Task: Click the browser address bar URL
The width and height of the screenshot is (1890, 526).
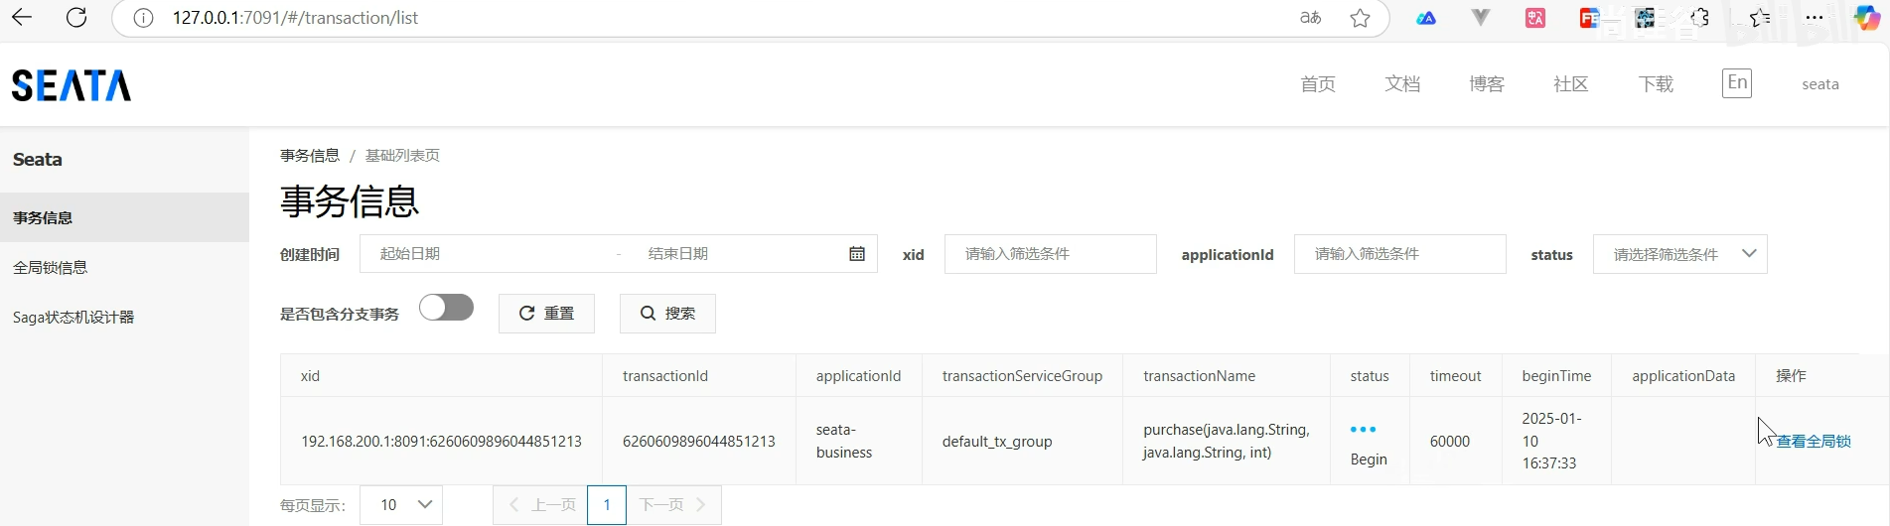Action: [x=295, y=18]
